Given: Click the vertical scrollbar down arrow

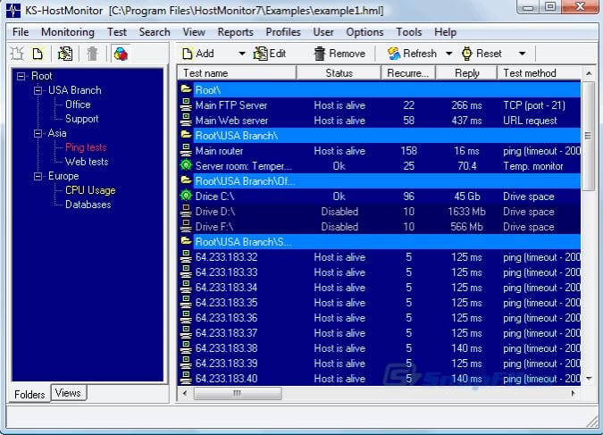Looking at the screenshot, I should tap(589, 379).
